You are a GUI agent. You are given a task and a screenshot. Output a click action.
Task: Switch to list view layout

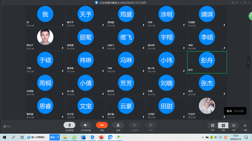point(234,126)
